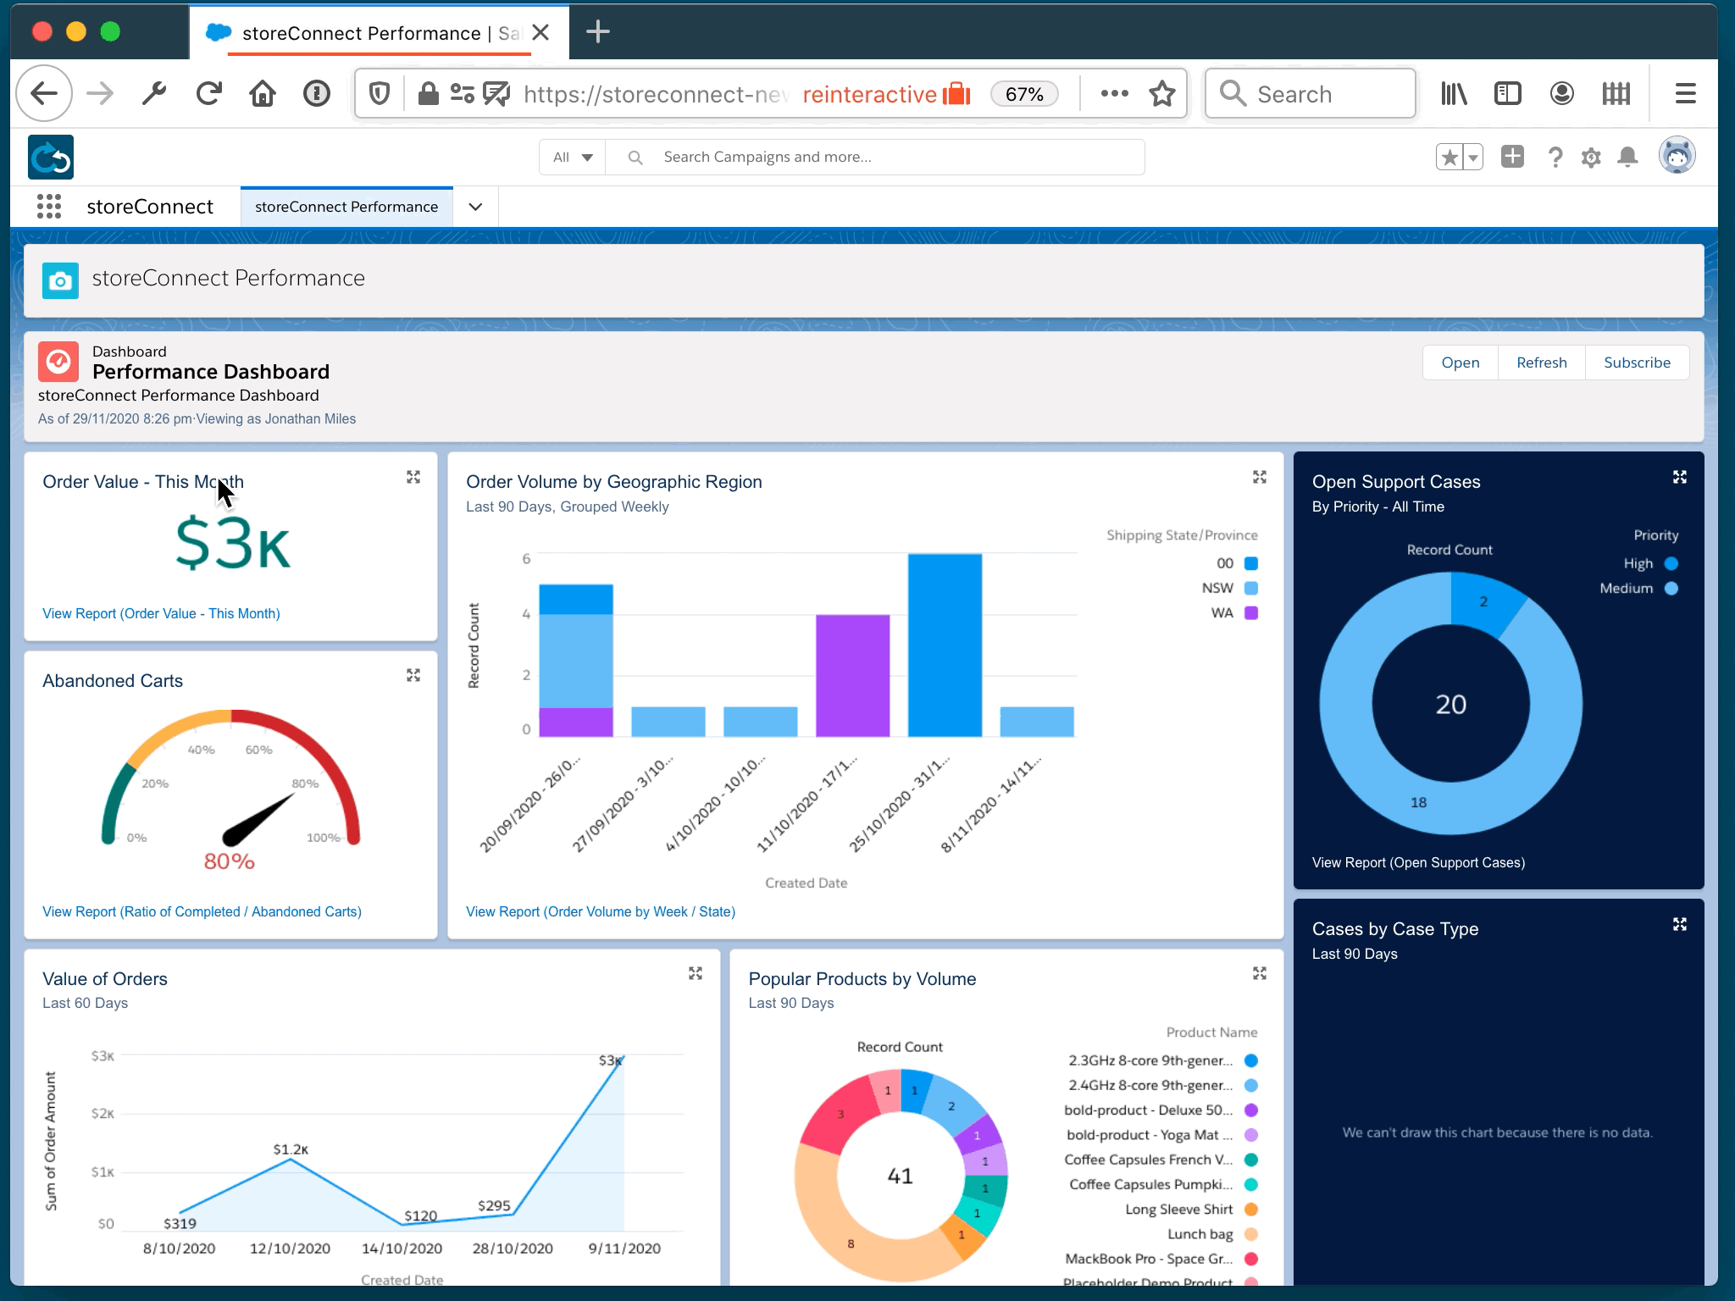
Task: Expand the Value of Orders chart
Action: (x=696, y=973)
